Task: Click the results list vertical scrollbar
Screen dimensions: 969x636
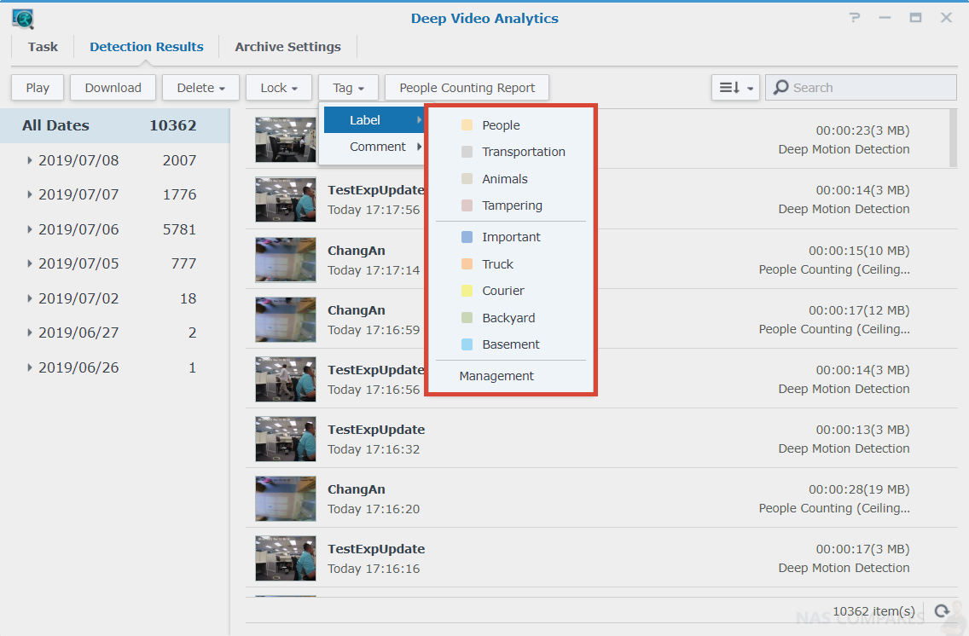Action: [953, 139]
